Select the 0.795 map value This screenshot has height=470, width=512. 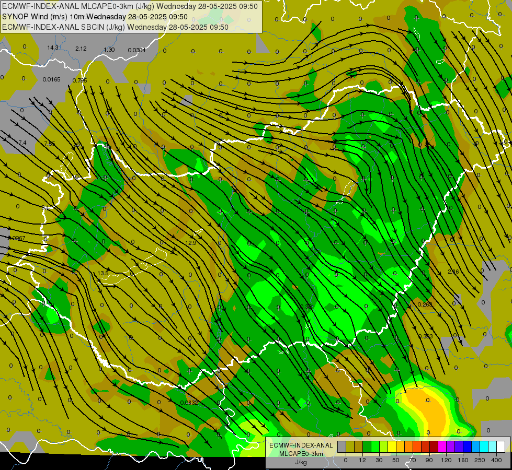79,80
